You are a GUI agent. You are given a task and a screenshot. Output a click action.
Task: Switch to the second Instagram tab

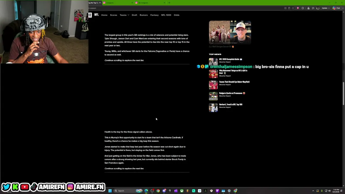pos(150,3)
